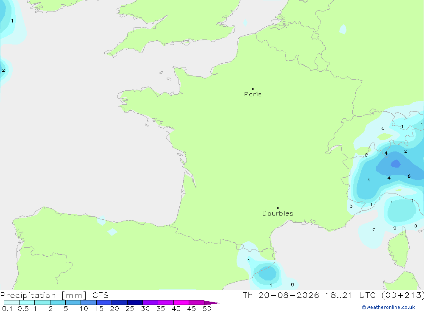The image size is (424, 311).
Task: Pick the 35–40 mm violet legend swatch
Action: pos(166,303)
